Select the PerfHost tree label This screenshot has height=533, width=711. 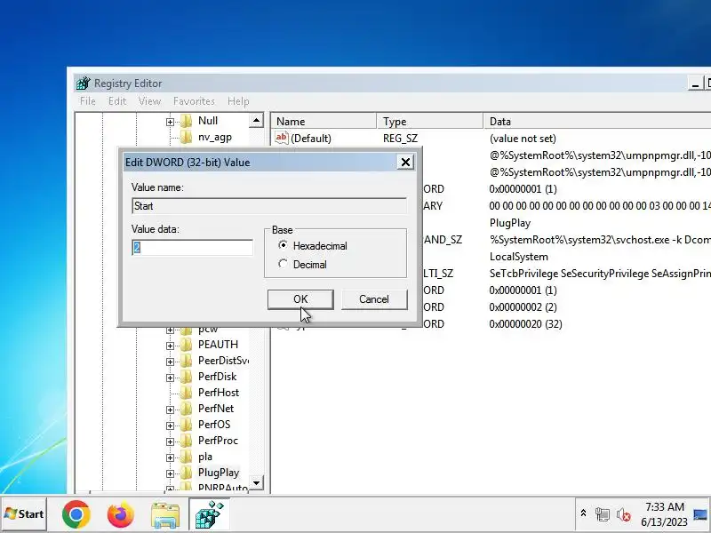pos(219,393)
